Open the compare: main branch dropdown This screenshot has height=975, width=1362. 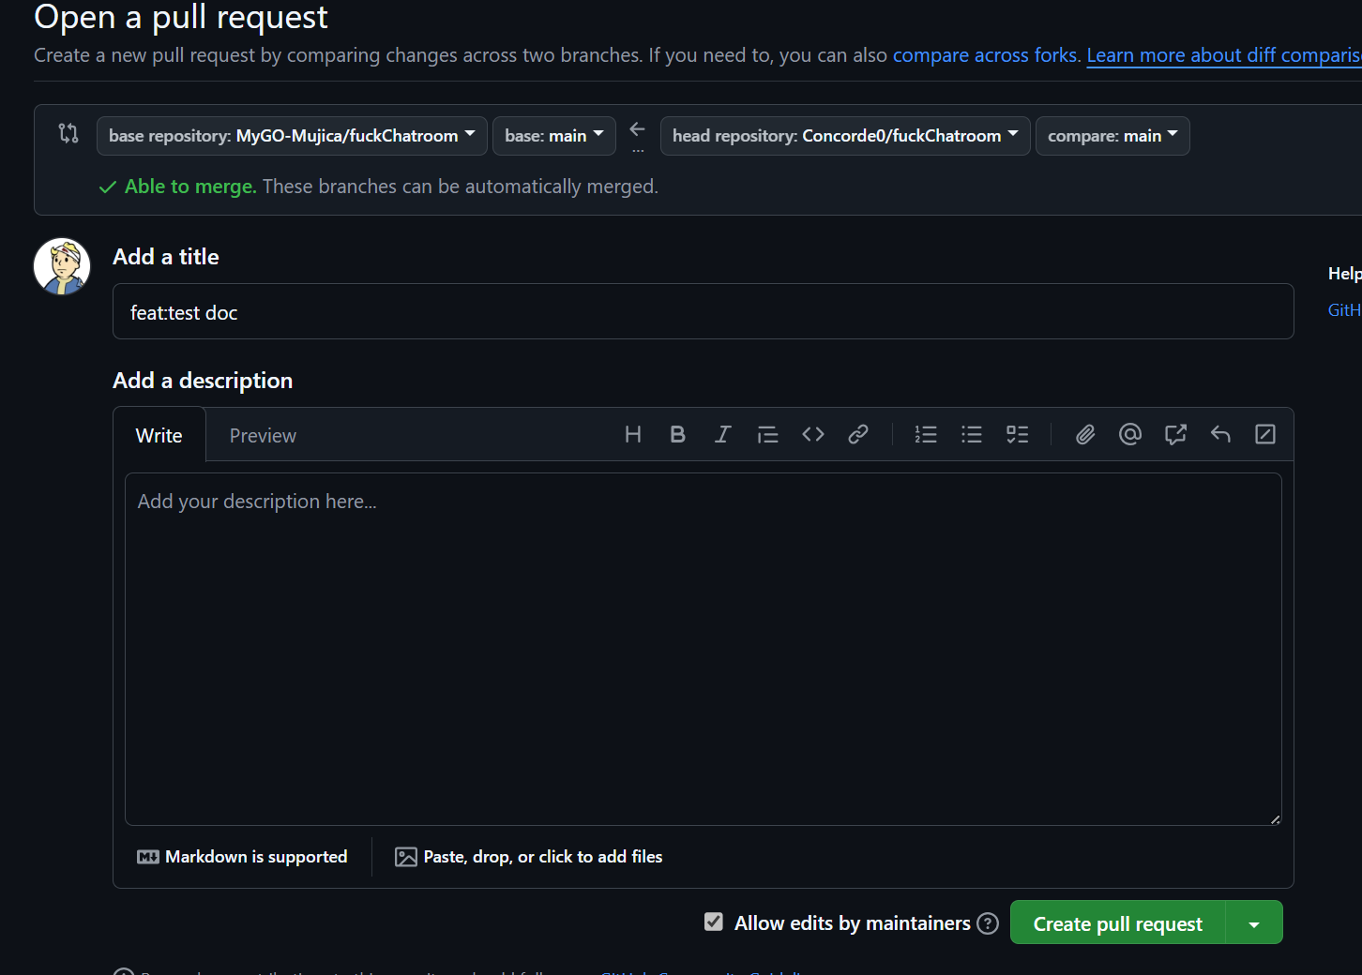tap(1112, 136)
